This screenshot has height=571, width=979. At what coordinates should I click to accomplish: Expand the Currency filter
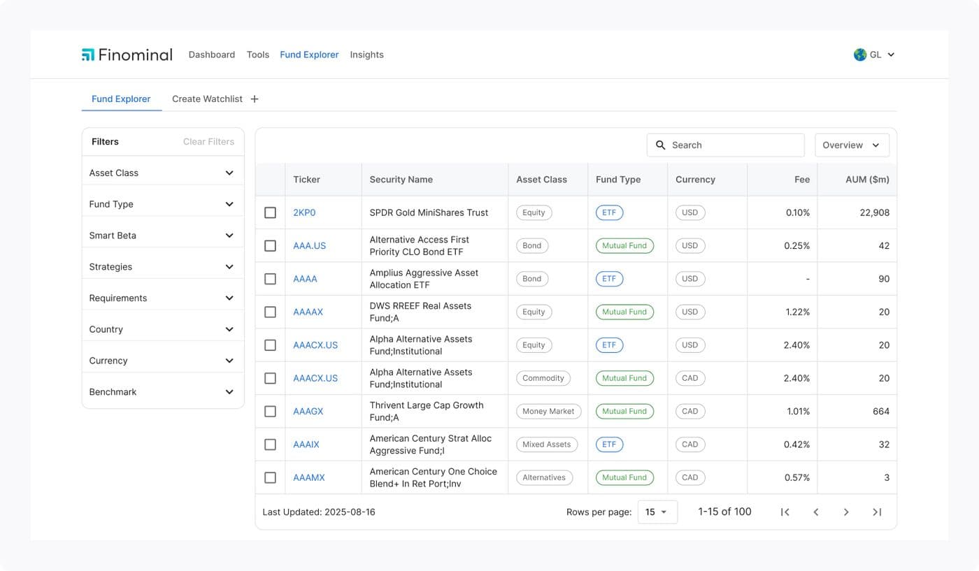point(163,361)
